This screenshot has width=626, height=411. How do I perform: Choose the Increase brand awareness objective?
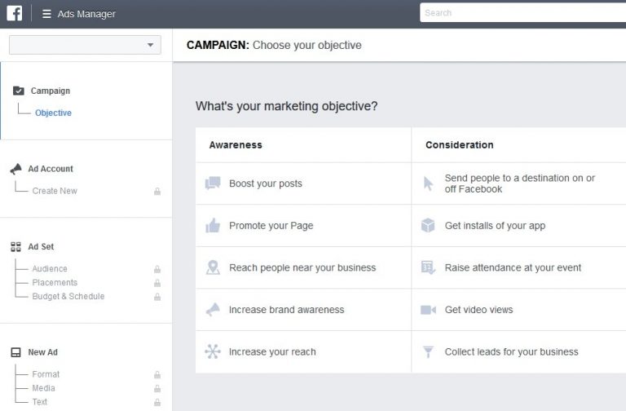tap(303, 310)
